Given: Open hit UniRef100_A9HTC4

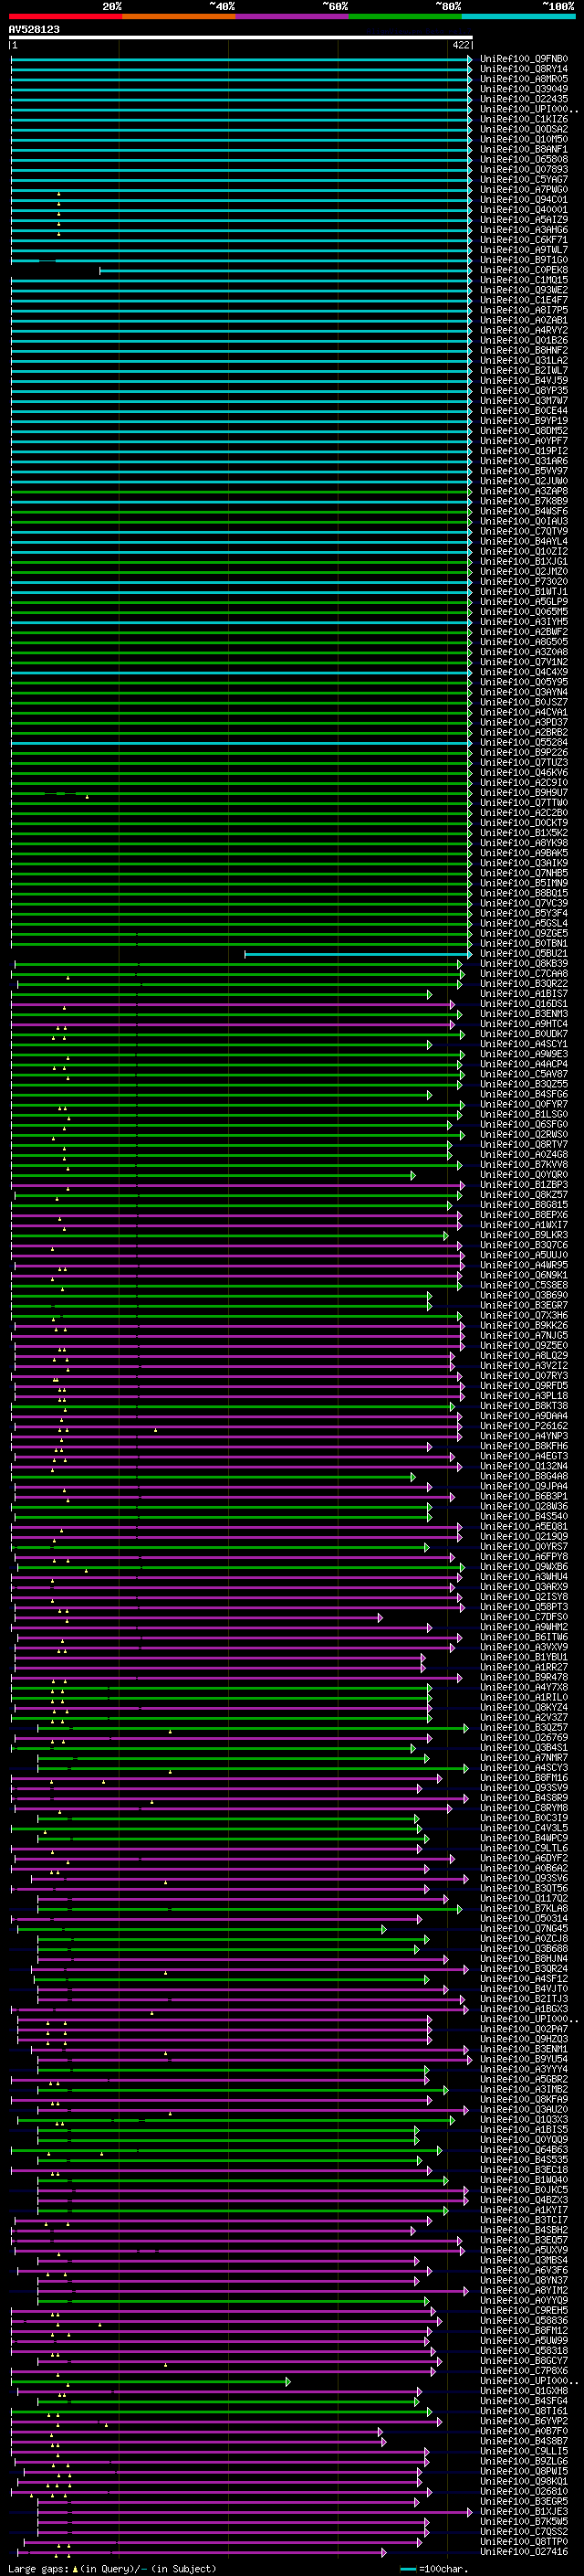Looking at the screenshot, I should 524,1024.
